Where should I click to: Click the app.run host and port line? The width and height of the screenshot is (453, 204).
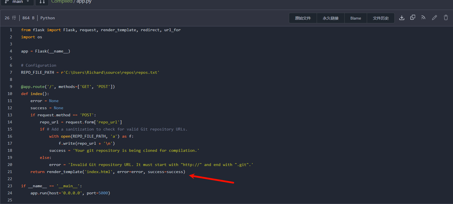(x=70, y=193)
